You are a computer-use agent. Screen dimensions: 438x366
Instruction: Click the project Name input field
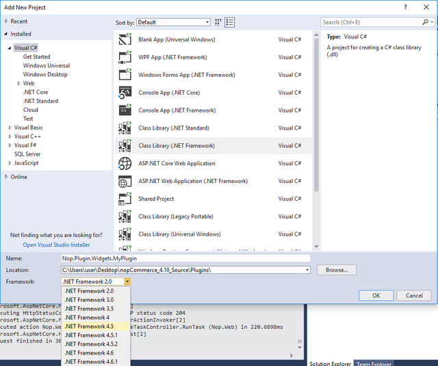tap(185, 258)
